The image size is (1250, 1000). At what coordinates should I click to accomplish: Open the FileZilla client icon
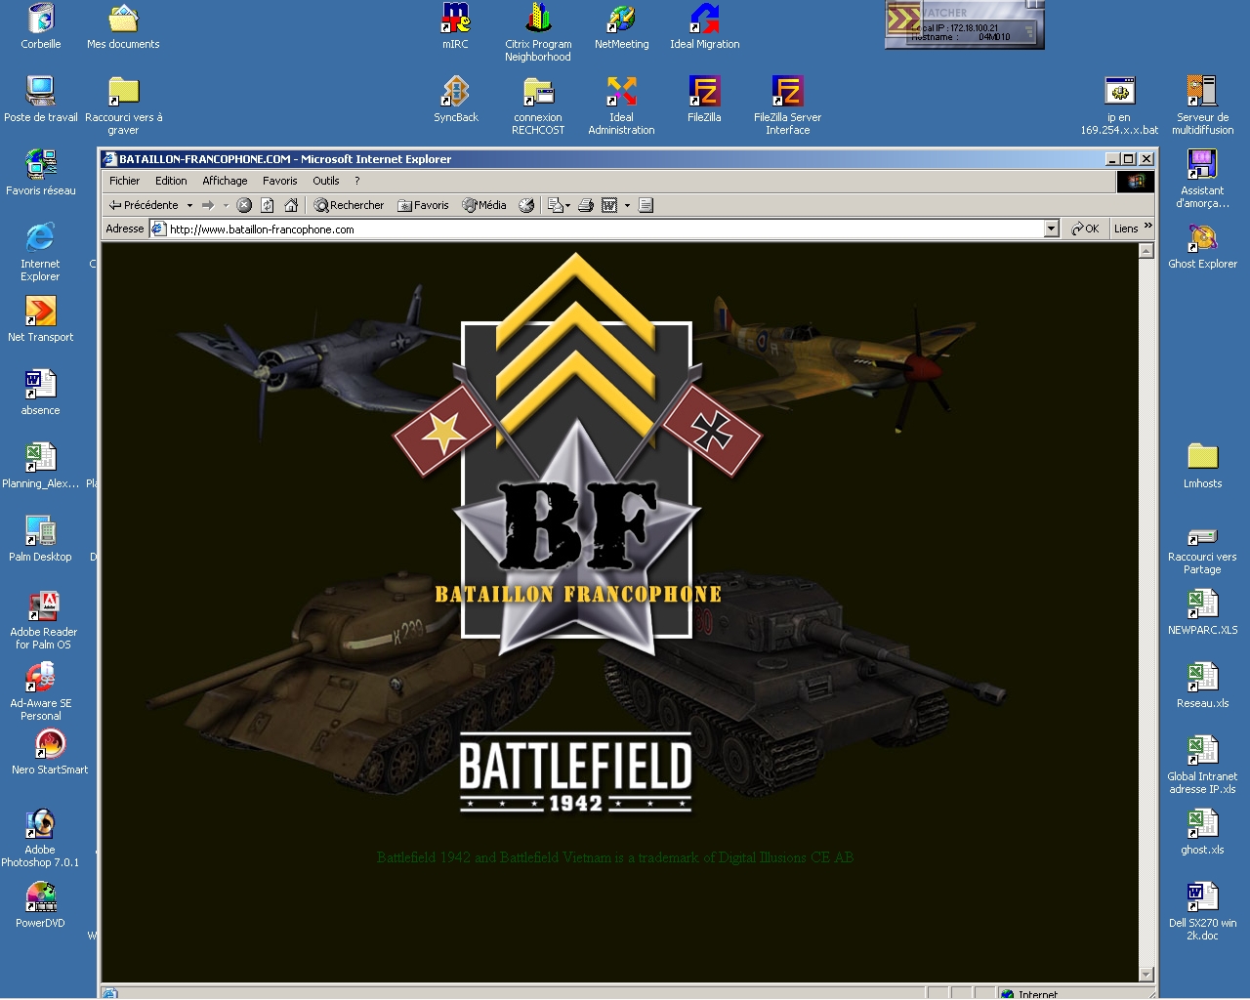coord(704,100)
